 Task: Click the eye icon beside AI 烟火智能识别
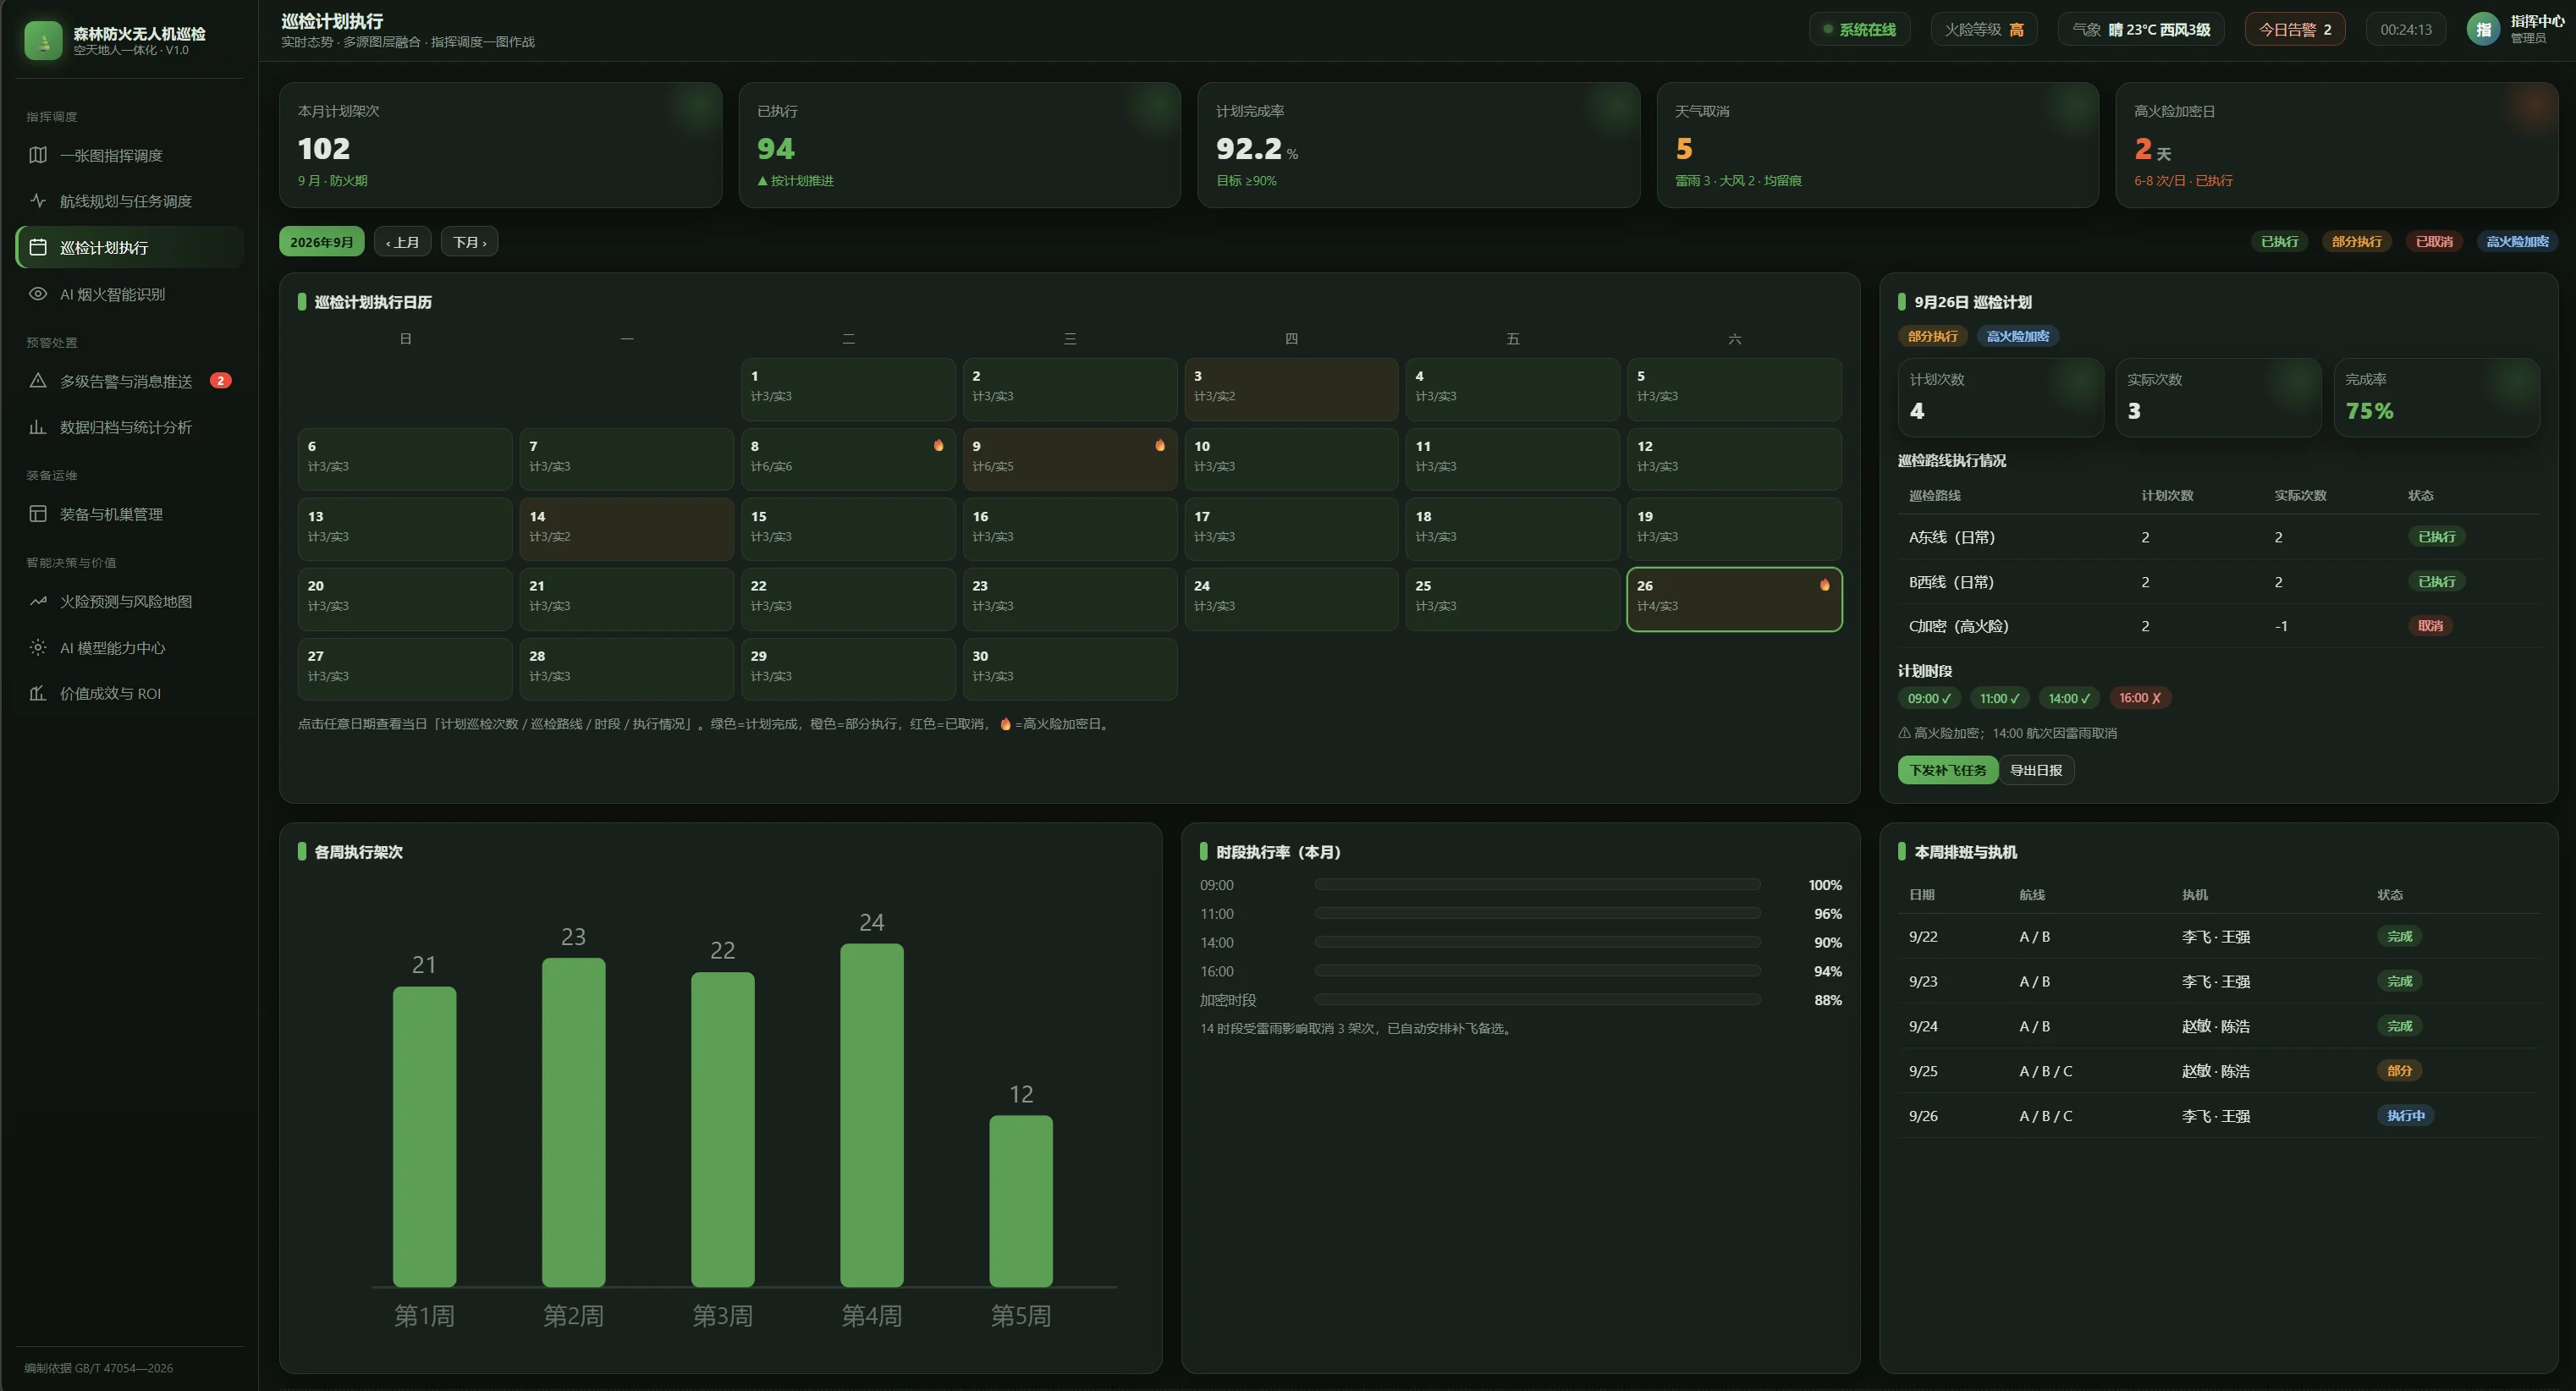point(38,294)
